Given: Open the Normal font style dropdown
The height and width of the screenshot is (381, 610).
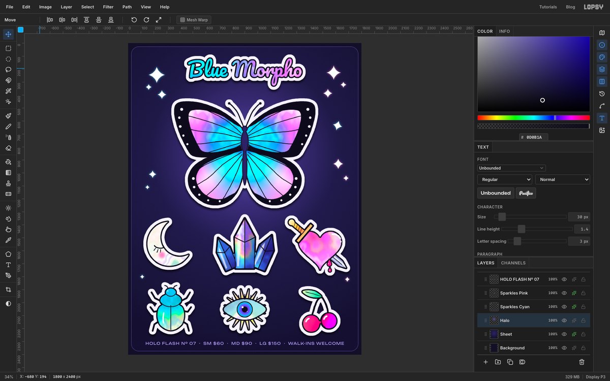Looking at the screenshot, I should pyautogui.click(x=563, y=179).
